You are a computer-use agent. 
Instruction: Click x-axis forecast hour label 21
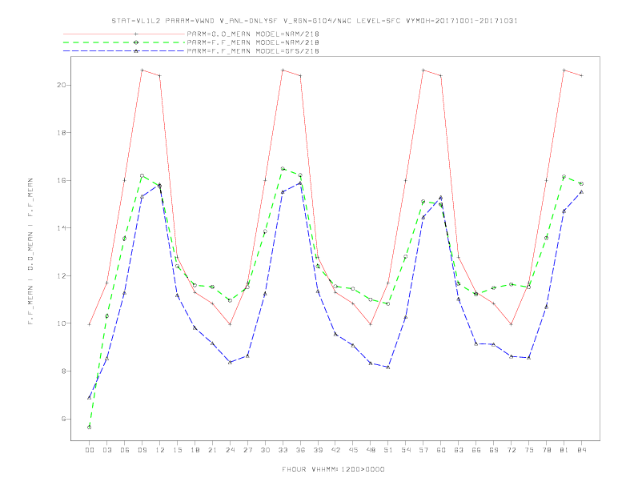[212, 450]
